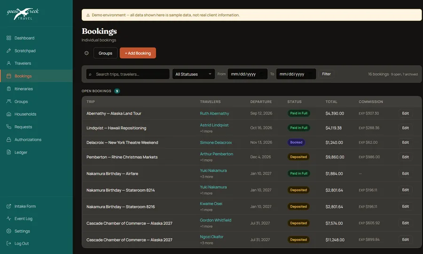The image size is (423, 254).
Task: Edit the Stateroom 8214 booking
Action: pos(405,190)
